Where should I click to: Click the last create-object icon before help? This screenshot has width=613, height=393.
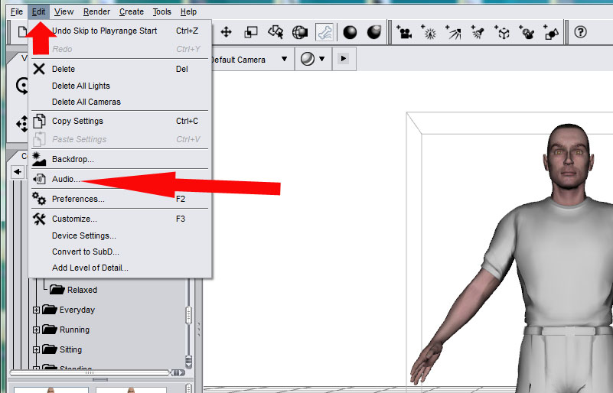551,32
